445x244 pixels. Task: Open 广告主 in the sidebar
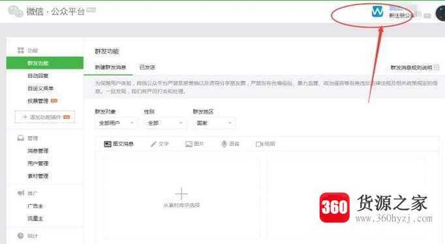[35, 206]
